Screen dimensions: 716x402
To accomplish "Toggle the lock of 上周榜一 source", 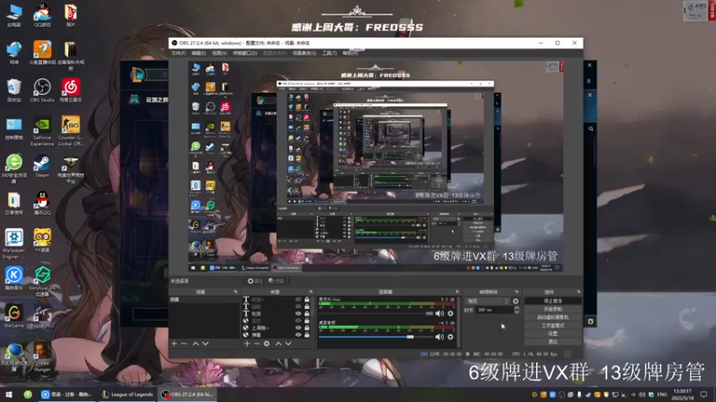I will point(307,328).
